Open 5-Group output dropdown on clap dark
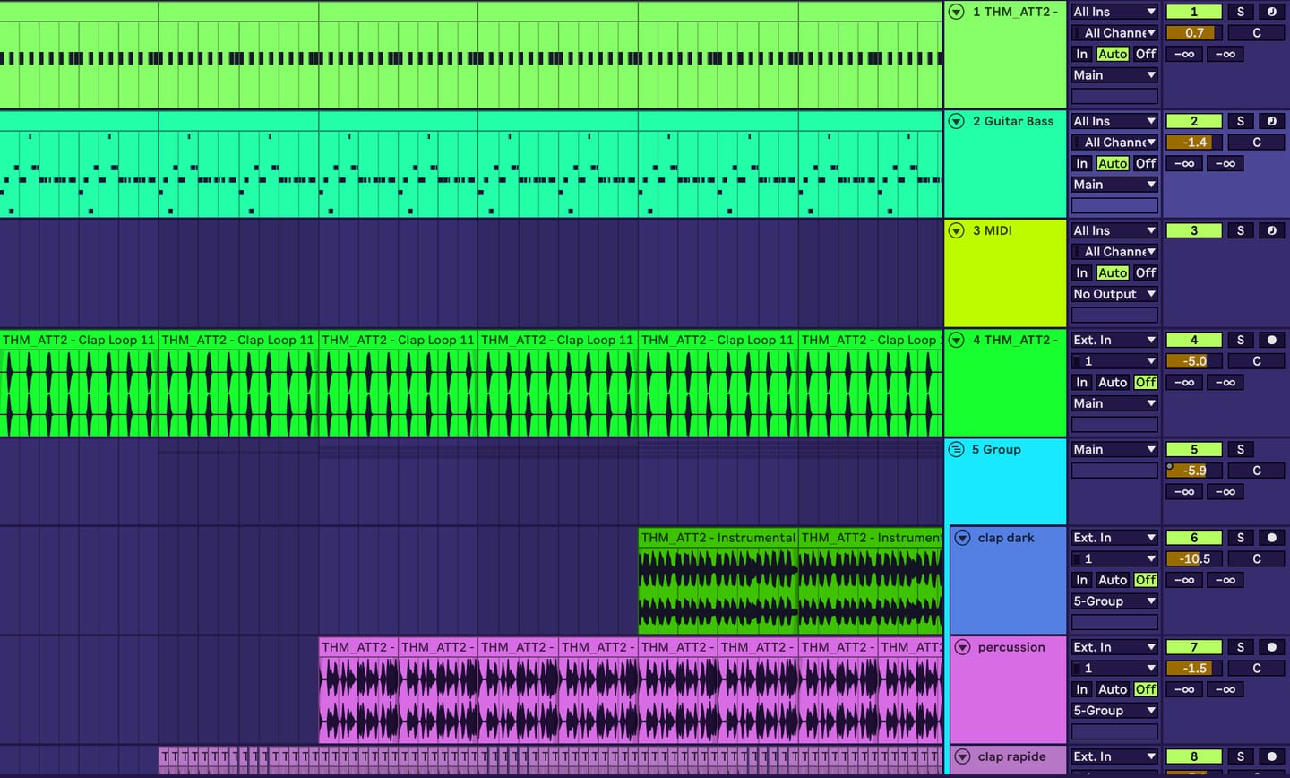 pos(1114,601)
